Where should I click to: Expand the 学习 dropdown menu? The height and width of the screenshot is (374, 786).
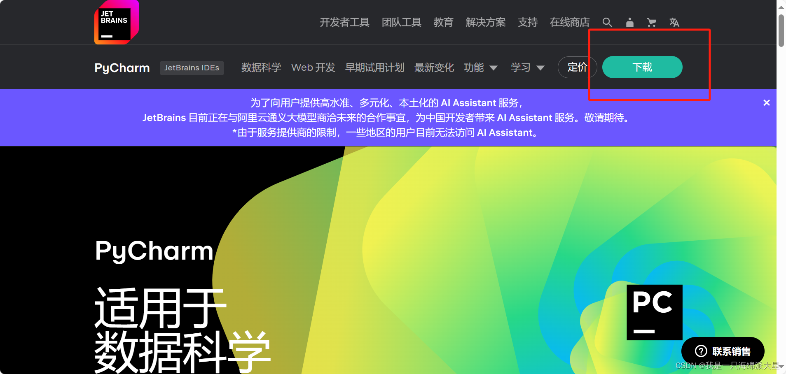pyautogui.click(x=528, y=67)
